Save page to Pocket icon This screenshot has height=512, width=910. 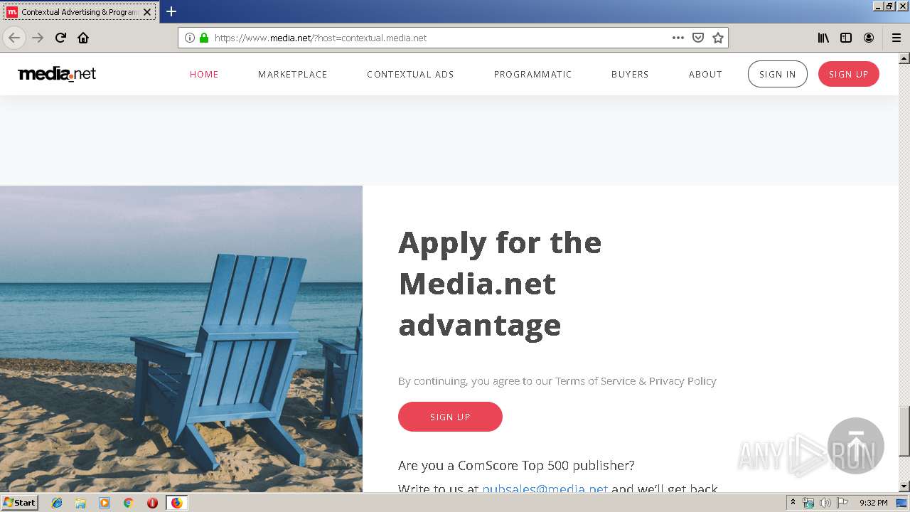[x=698, y=38]
